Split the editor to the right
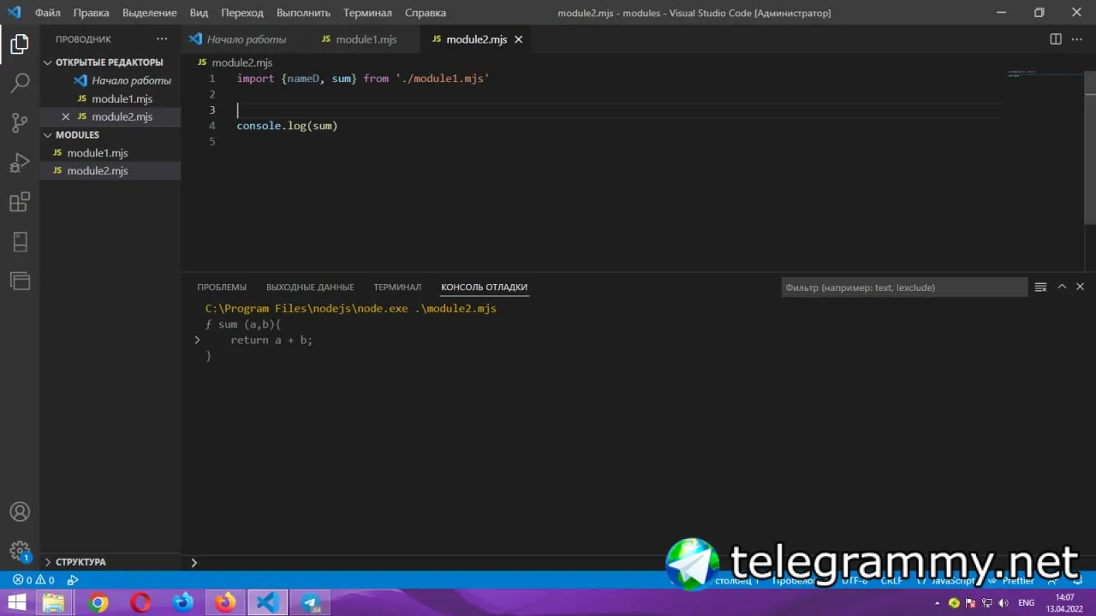Image resolution: width=1096 pixels, height=616 pixels. [x=1056, y=39]
